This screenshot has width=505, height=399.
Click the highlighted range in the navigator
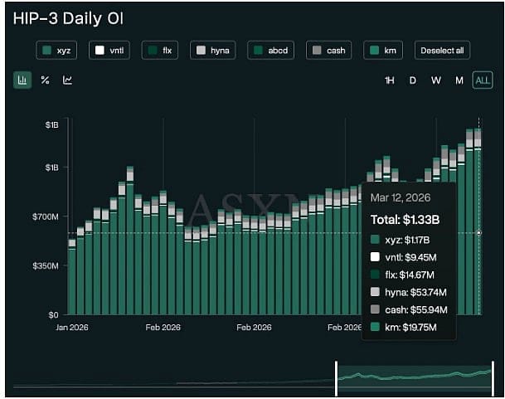(415, 380)
